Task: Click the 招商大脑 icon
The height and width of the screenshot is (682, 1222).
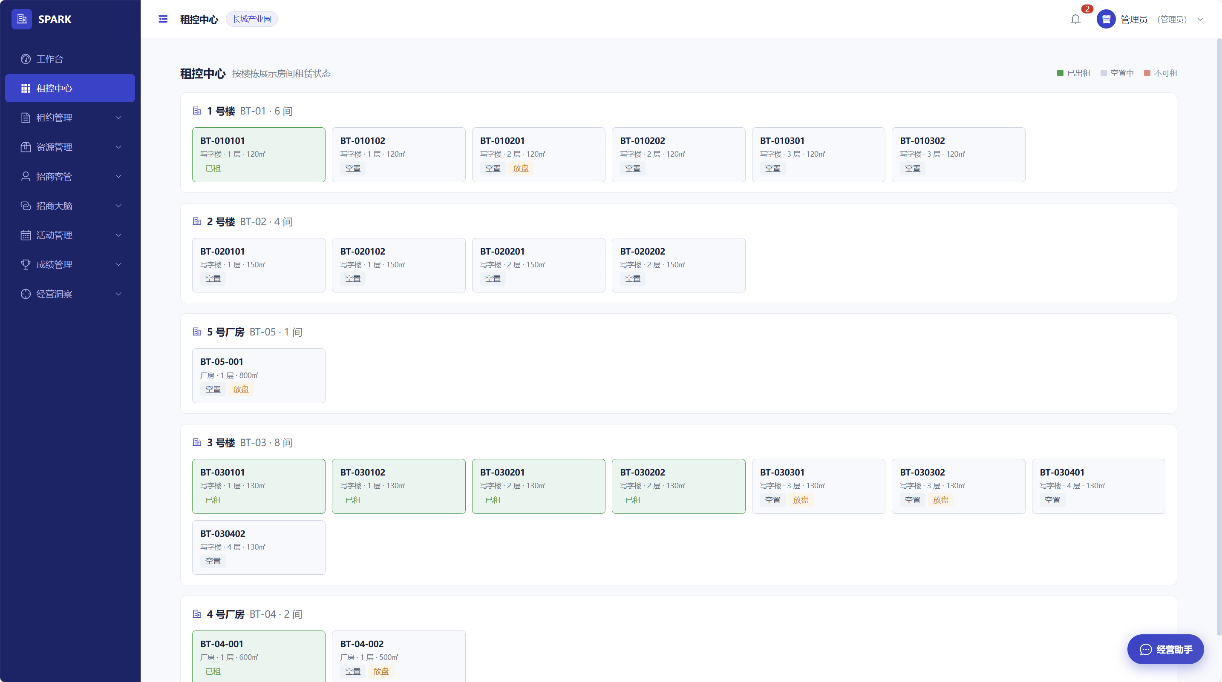Action: coord(26,206)
